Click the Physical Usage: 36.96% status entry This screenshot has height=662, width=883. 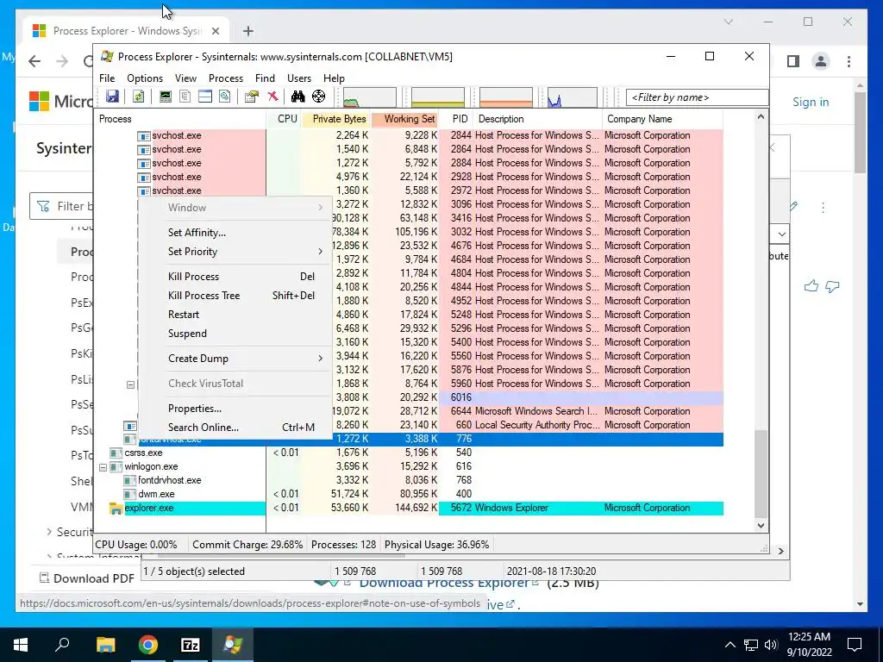[x=436, y=545]
